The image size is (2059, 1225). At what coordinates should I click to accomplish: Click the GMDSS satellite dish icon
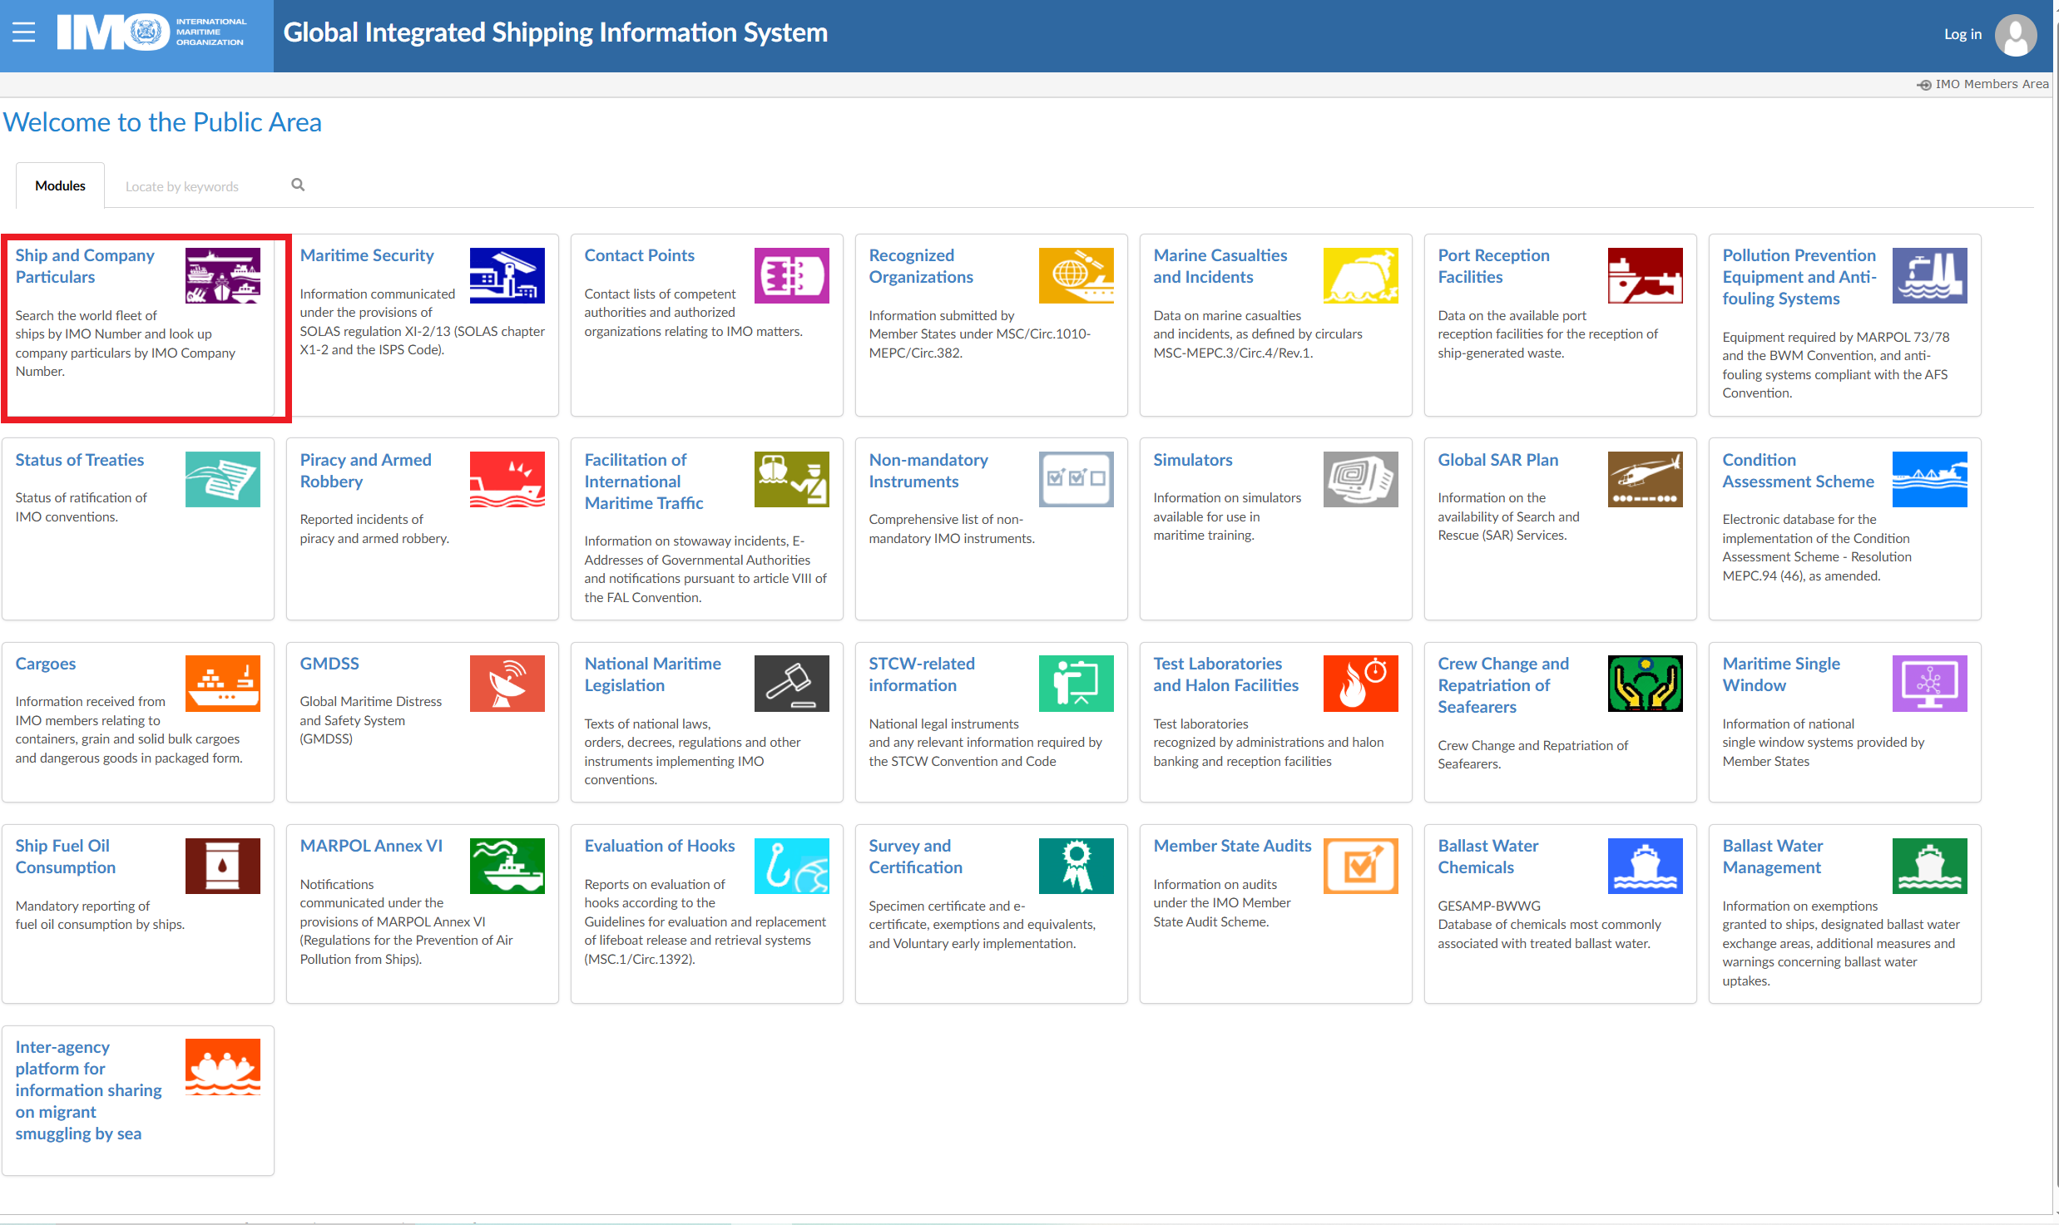pyautogui.click(x=507, y=684)
